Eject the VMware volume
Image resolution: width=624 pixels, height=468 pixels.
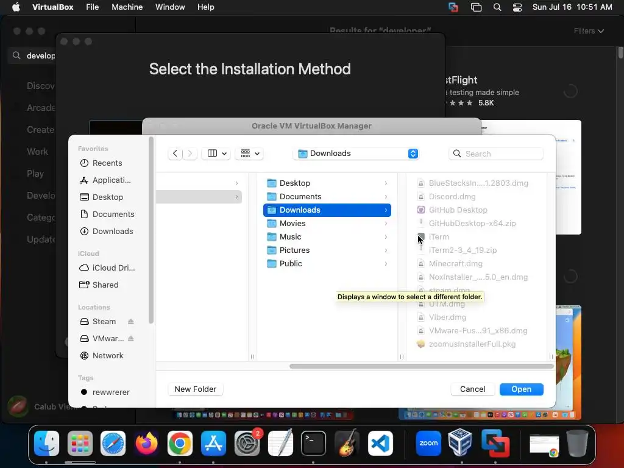131,339
